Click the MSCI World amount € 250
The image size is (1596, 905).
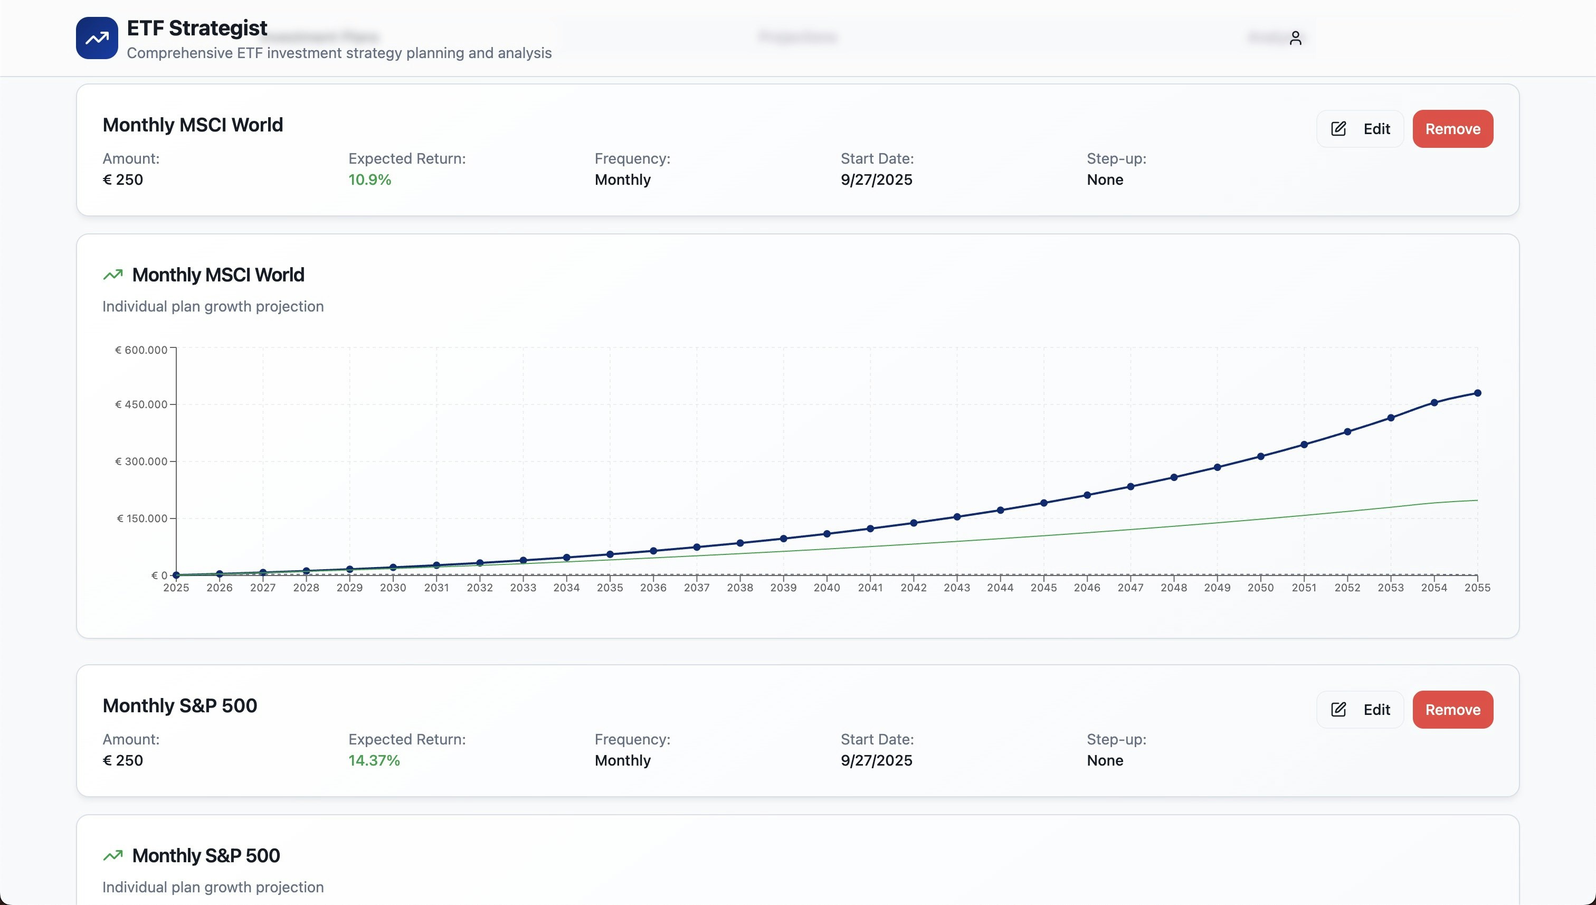(123, 180)
